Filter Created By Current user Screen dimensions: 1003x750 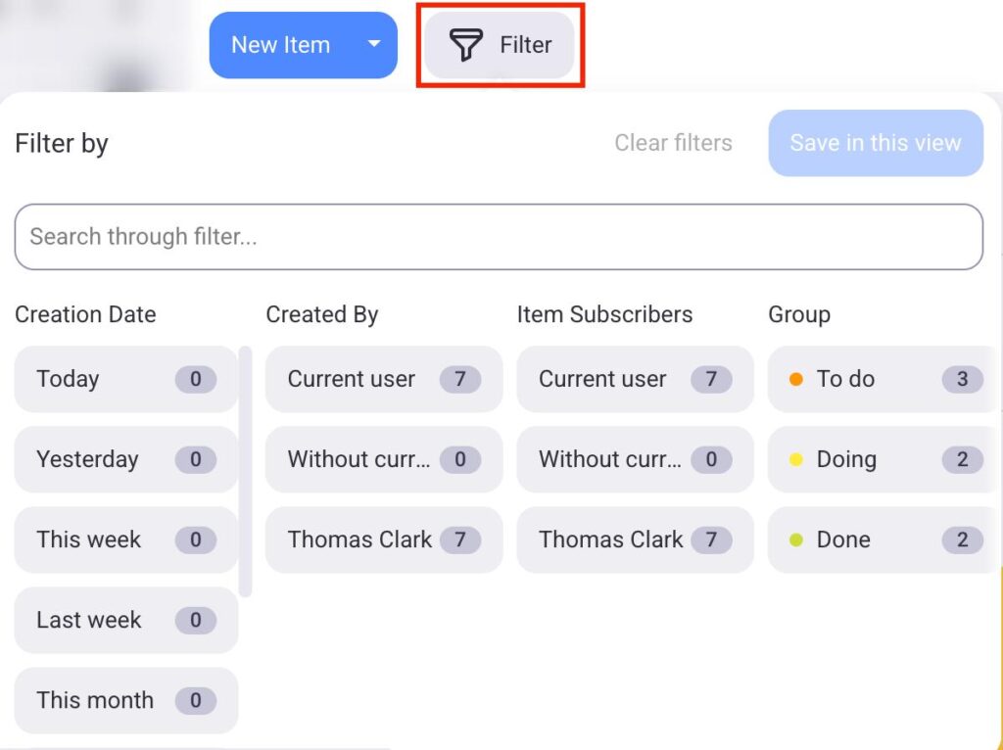coord(383,379)
